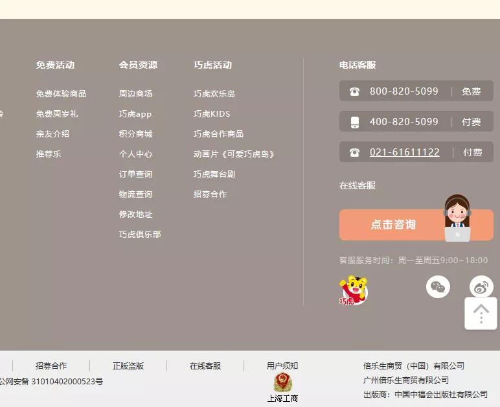Click the 巧虎 tiger mascot logo
Image resolution: width=500 pixels, height=407 pixels.
click(354, 290)
